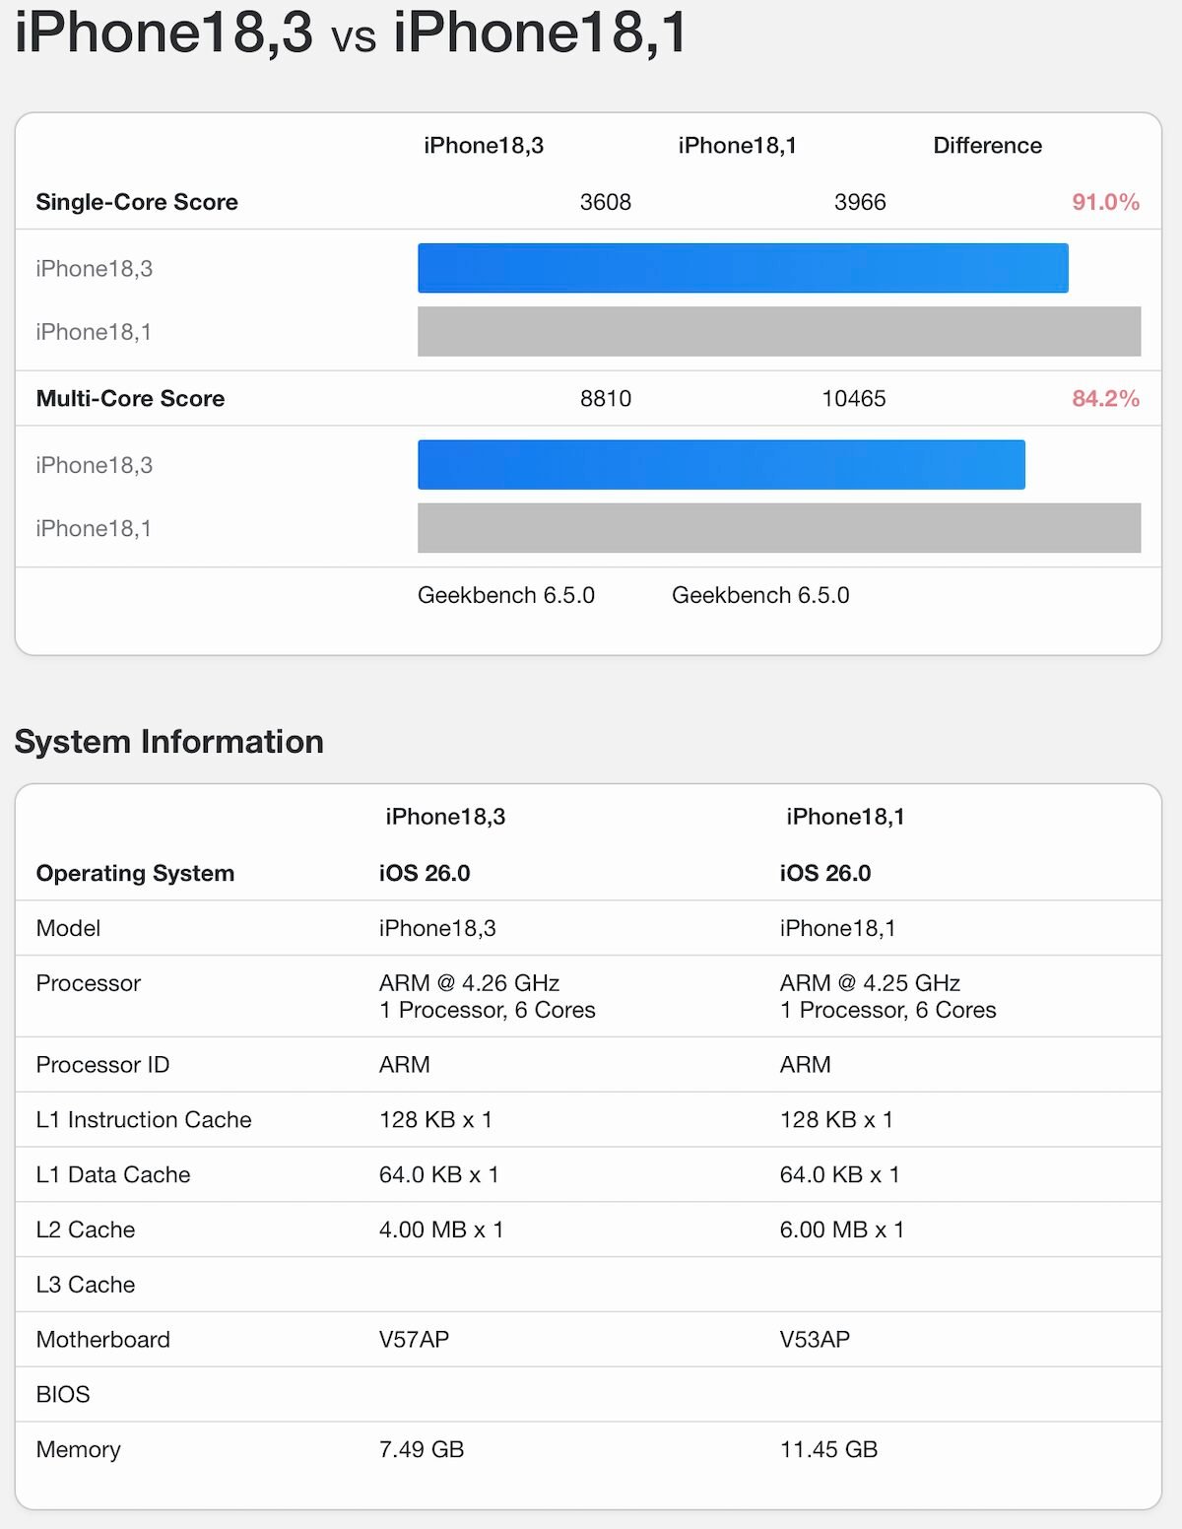The width and height of the screenshot is (1182, 1529).
Task: Click Processor ID ARM value for iPhone18,3
Action: 405,1065
